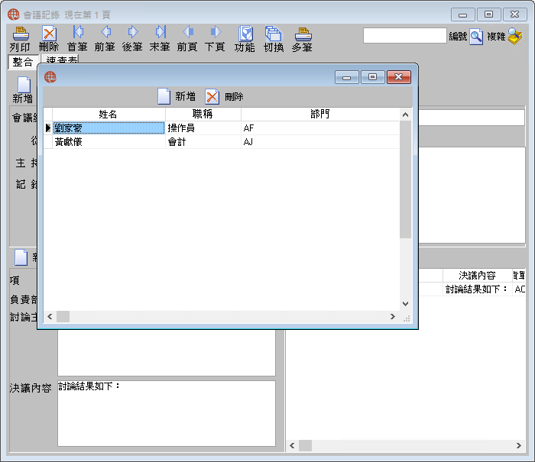Click the 決議內容 text area
Image resolution: width=535 pixels, height=462 pixels.
click(167, 413)
